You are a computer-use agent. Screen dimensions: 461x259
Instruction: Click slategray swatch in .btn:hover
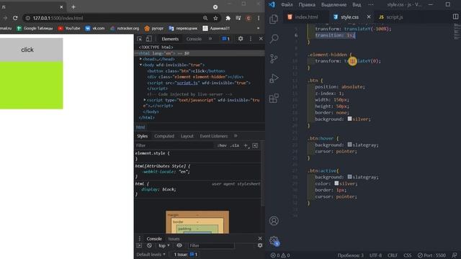pyautogui.click(x=349, y=145)
